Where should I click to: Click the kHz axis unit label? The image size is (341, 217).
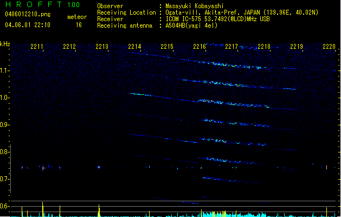(5, 44)
